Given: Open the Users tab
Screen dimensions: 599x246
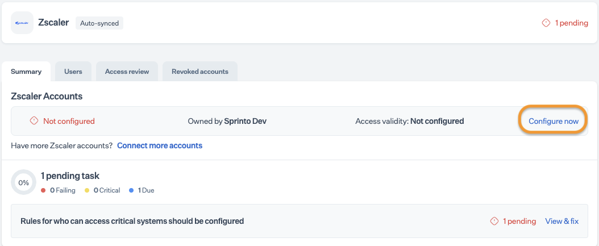Looking at the screenshot, I should [73, 72].
